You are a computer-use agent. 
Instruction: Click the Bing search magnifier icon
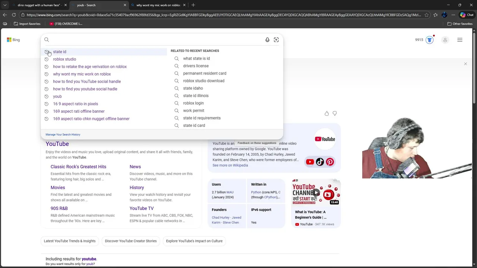point(47,40)
